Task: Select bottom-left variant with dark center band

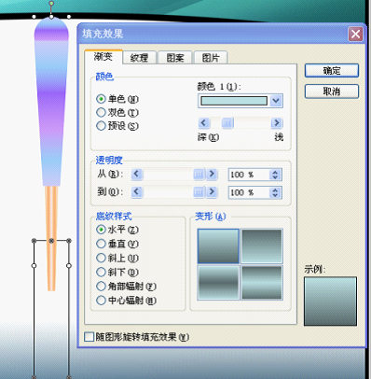Action: [x=218, y=283]
